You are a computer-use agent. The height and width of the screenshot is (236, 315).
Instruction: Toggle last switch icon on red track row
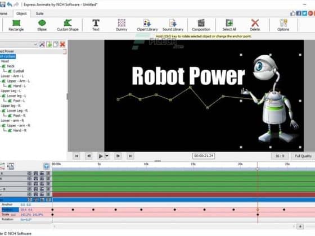[48, 194]
